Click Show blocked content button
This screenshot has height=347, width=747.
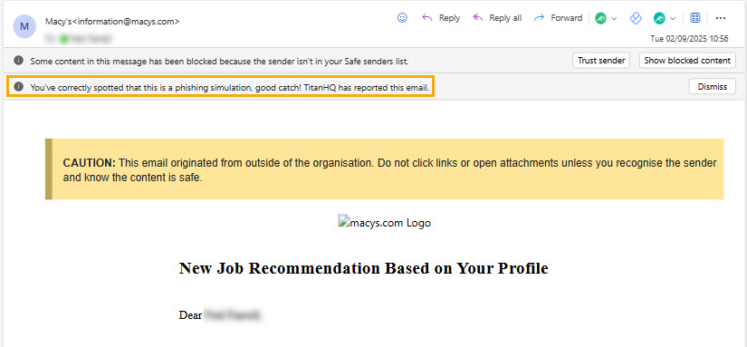687,61
